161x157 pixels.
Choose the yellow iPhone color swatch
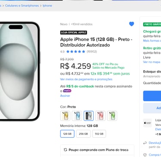click(x=65, y=116)
